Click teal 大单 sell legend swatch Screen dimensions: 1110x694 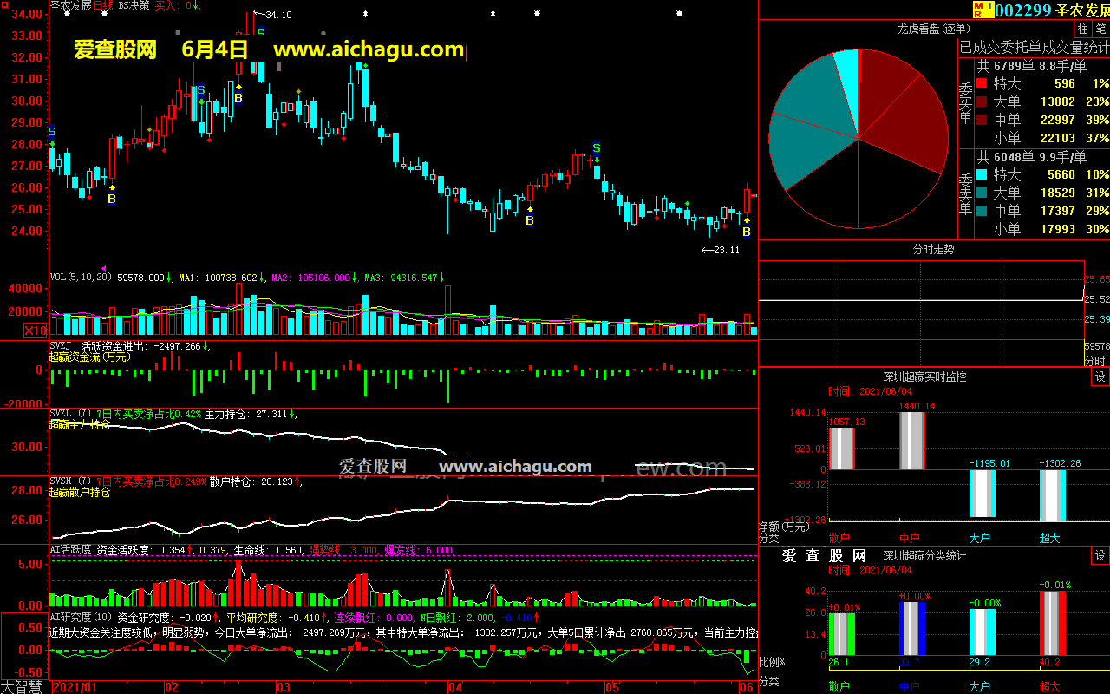pyautogui.click(x=982, y=193)
